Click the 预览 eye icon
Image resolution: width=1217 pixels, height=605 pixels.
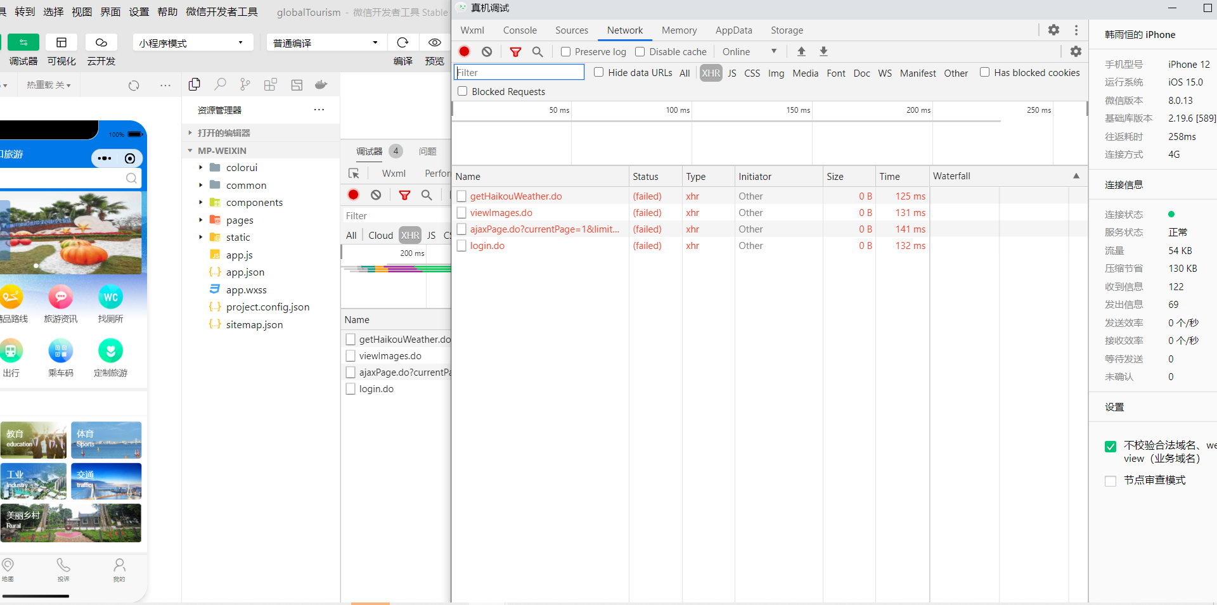435,42
